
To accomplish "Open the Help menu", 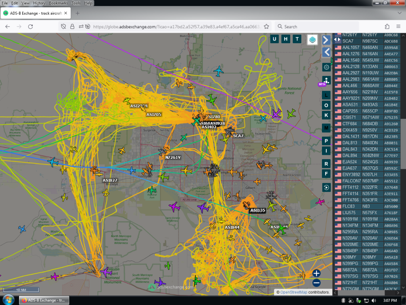I will (88, 3).
